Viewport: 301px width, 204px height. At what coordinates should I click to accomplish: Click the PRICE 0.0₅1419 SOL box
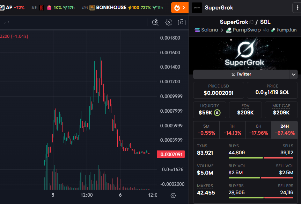[272, 90]
